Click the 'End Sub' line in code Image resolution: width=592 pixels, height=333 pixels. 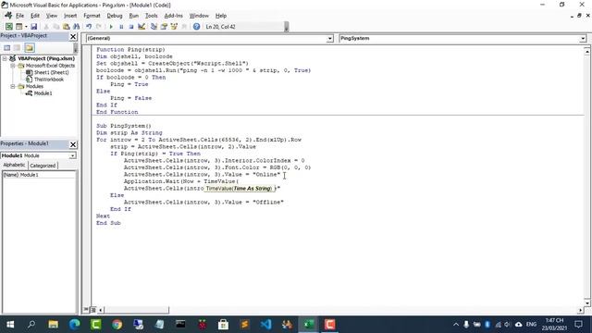tap(108, 223)
